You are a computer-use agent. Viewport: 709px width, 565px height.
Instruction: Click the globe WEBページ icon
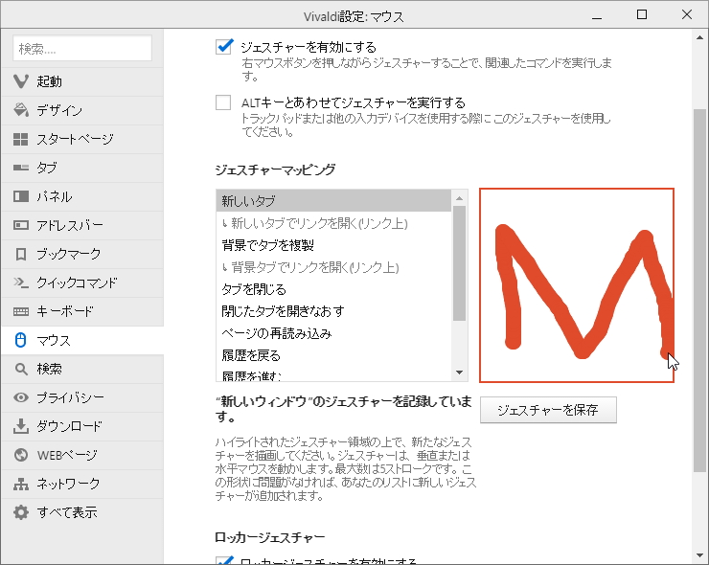(x=21, y=455)
